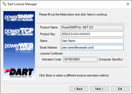The width and height of the screenshot is (132, 94).
Task: Click the "(Computer Specific)" text
Action: [111, 59]
